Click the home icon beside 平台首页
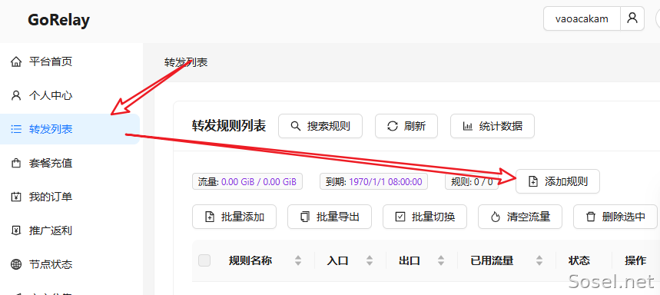Viewport: 660px width, 295px height. click(x=16, y=62)
